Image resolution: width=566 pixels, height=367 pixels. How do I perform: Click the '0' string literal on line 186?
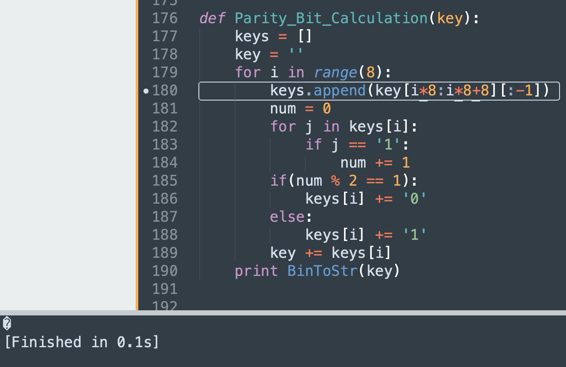click(414, 199)
